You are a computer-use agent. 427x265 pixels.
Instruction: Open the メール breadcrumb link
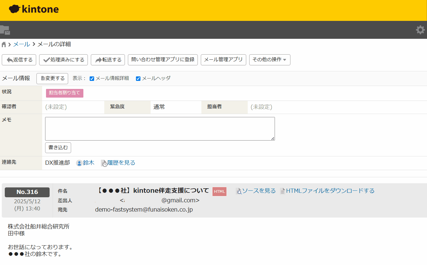click(x=22, y=44)
